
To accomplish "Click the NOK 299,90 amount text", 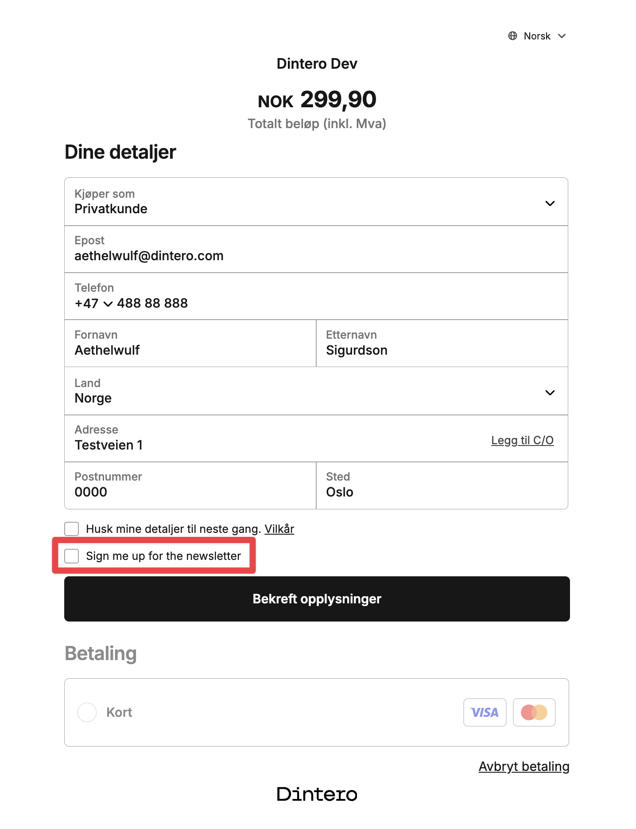I will [x=317, y=100].
